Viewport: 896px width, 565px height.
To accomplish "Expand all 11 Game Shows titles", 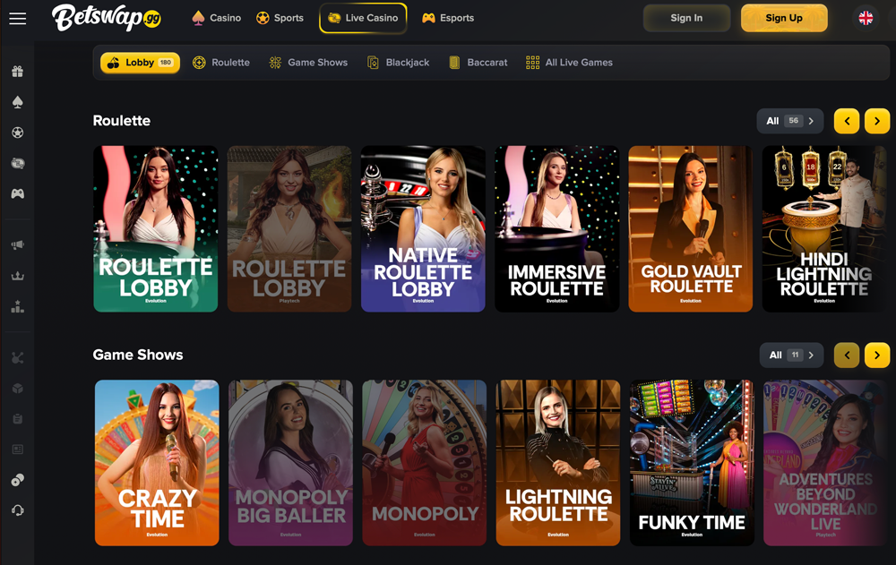I will 791,355.
